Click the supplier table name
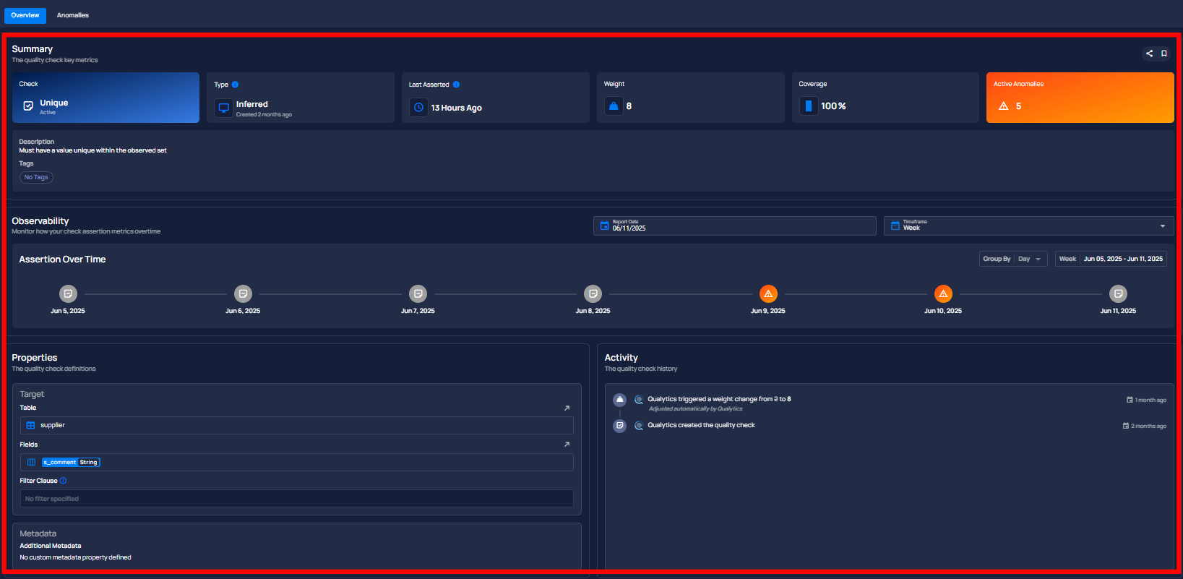Screen dimensions: 1183x579 pos(53,426)
